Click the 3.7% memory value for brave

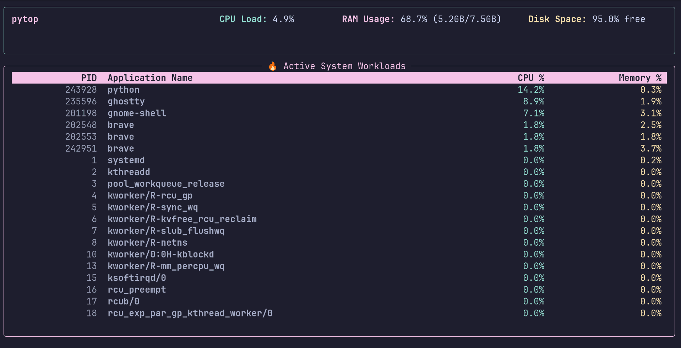point(651,148)
